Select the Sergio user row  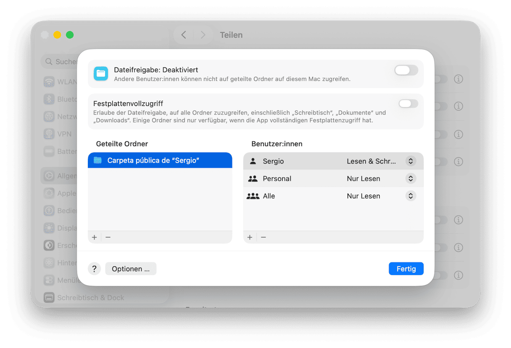tap(333, 161)
